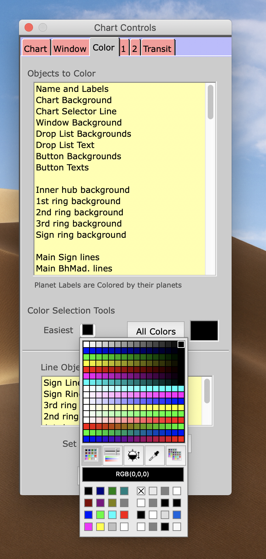The width and height of the screenshot is (266, 559).
Task: Select the magenta preset color swatch
Action: [88, 527]
